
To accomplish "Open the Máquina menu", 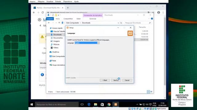I will (41, 2).
